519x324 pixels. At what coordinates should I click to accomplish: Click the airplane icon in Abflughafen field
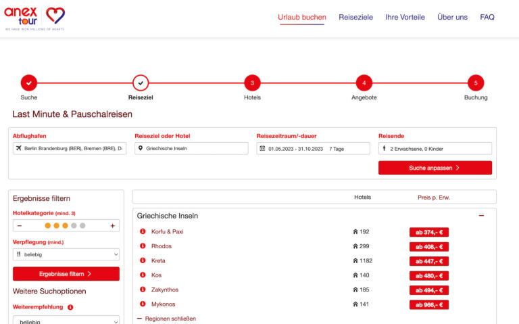click(x=19, y=148)
